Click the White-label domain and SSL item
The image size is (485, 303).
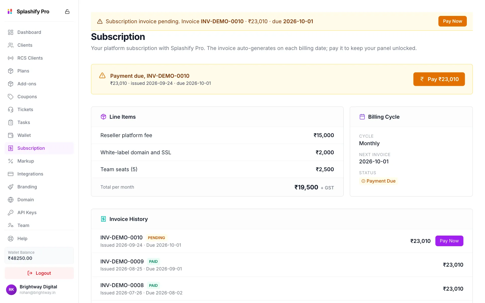pos(217,153)
